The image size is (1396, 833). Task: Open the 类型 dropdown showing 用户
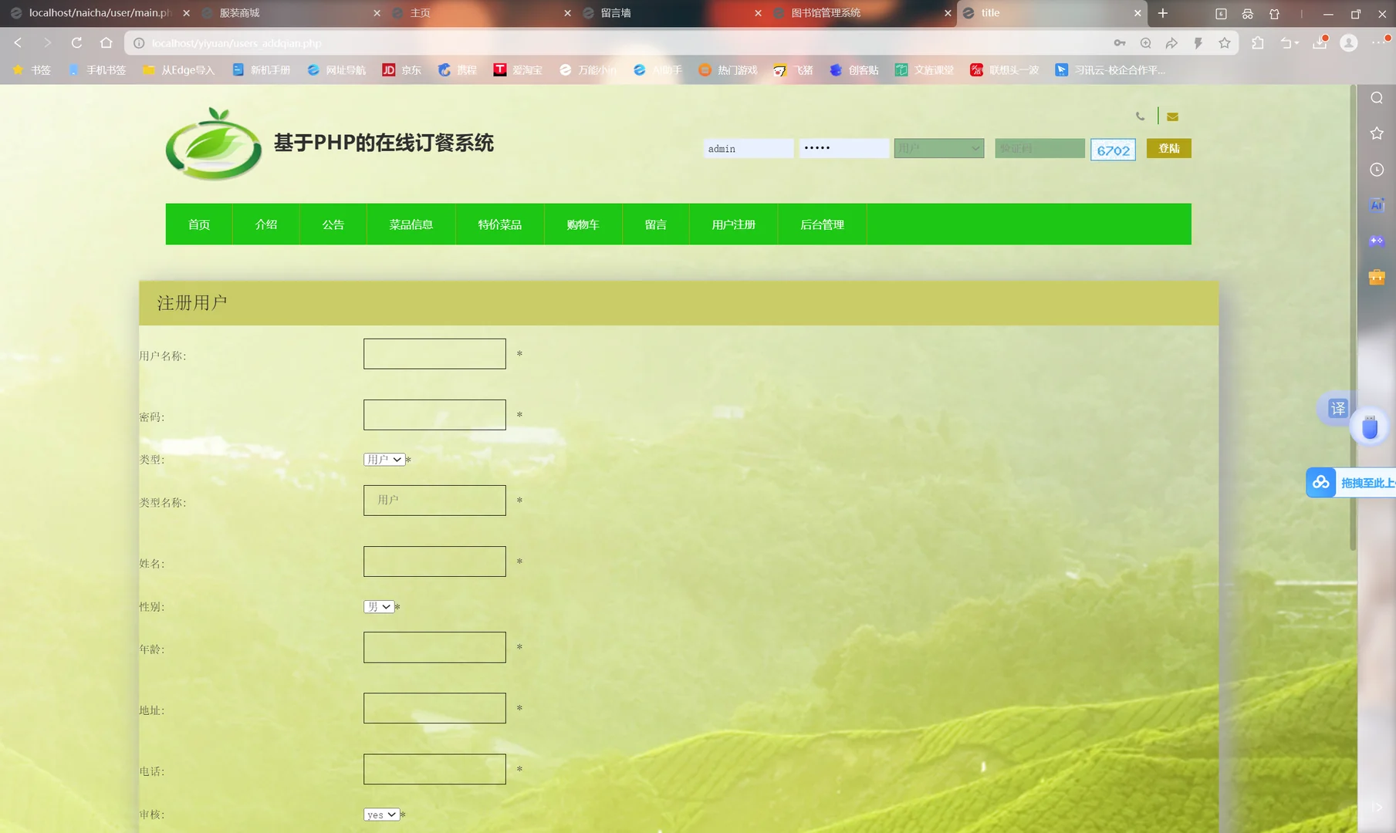pyautogui.click(x=384, y=459)
